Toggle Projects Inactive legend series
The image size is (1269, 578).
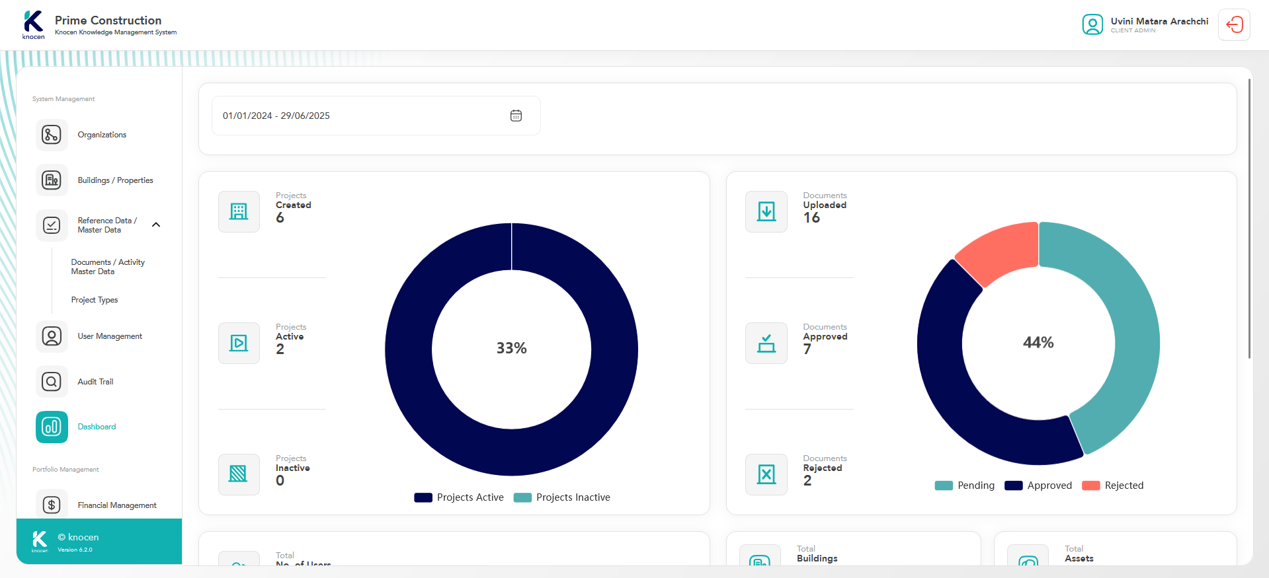pos(562,497)
